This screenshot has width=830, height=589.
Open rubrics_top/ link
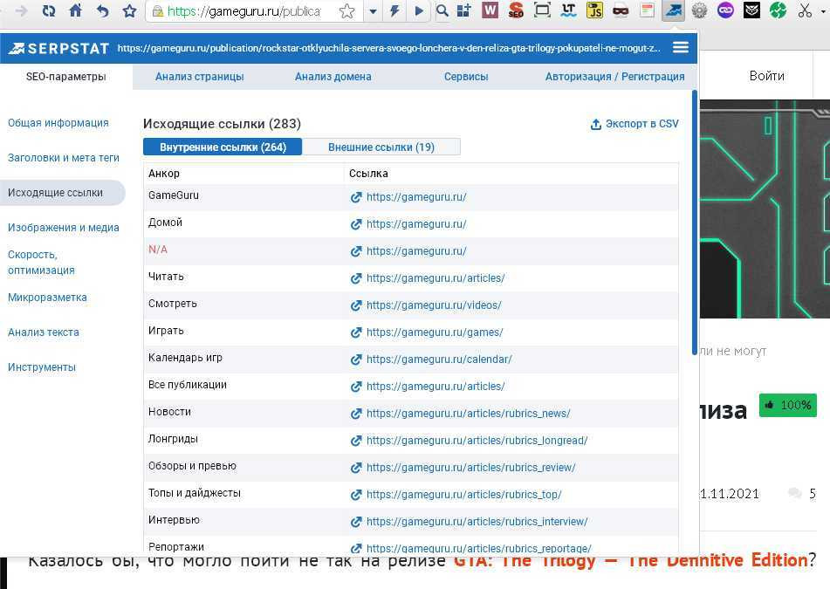pyautogui.click(x=463, y=494)
